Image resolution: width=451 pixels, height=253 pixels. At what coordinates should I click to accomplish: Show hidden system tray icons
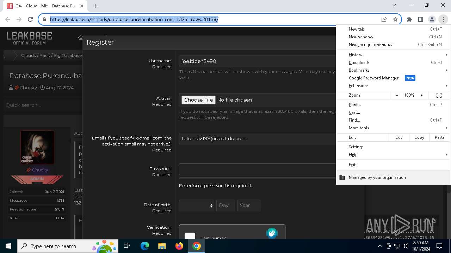pos(380,246)
